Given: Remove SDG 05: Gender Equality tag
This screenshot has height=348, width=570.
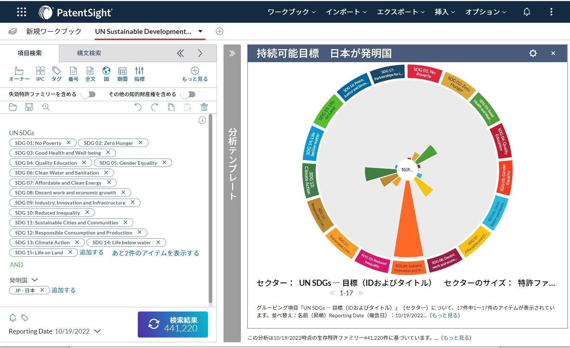Looking at the screenshot, I should (164, 163).
